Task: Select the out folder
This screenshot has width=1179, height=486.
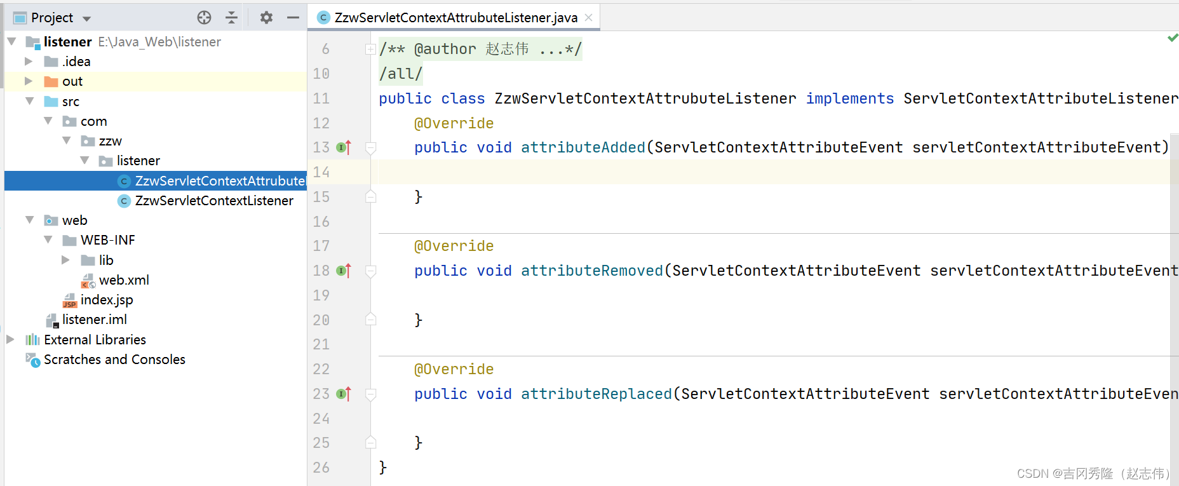Action: point(72,81)
